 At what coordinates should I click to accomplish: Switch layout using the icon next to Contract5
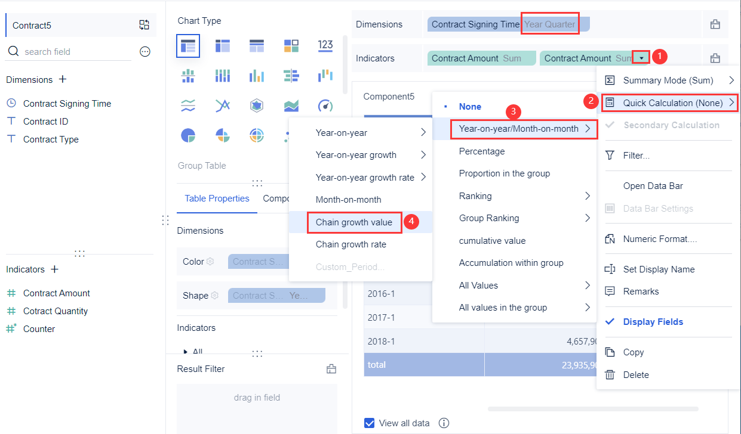coord(144,24)
